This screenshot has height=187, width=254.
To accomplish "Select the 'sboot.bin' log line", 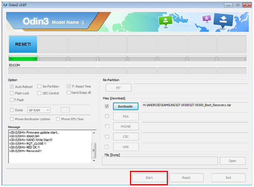I will click(24, 136).
